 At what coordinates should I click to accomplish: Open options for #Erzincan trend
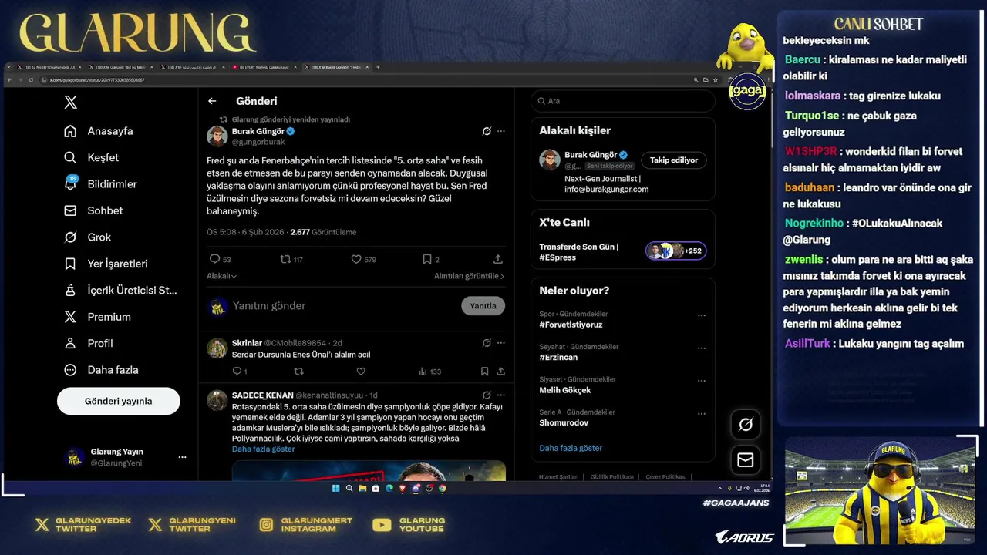702,348
